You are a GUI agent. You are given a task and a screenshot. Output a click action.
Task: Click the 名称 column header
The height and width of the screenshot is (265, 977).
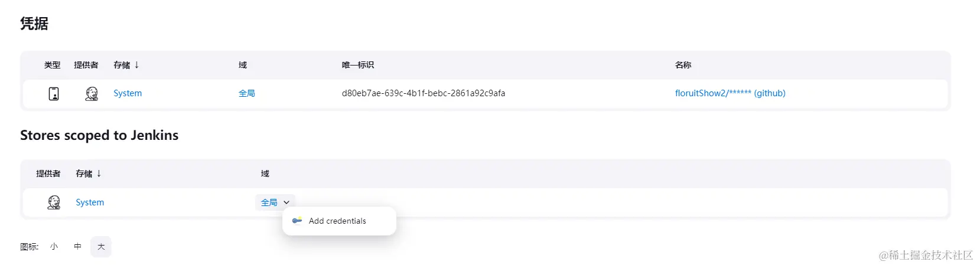pos(683,65)
